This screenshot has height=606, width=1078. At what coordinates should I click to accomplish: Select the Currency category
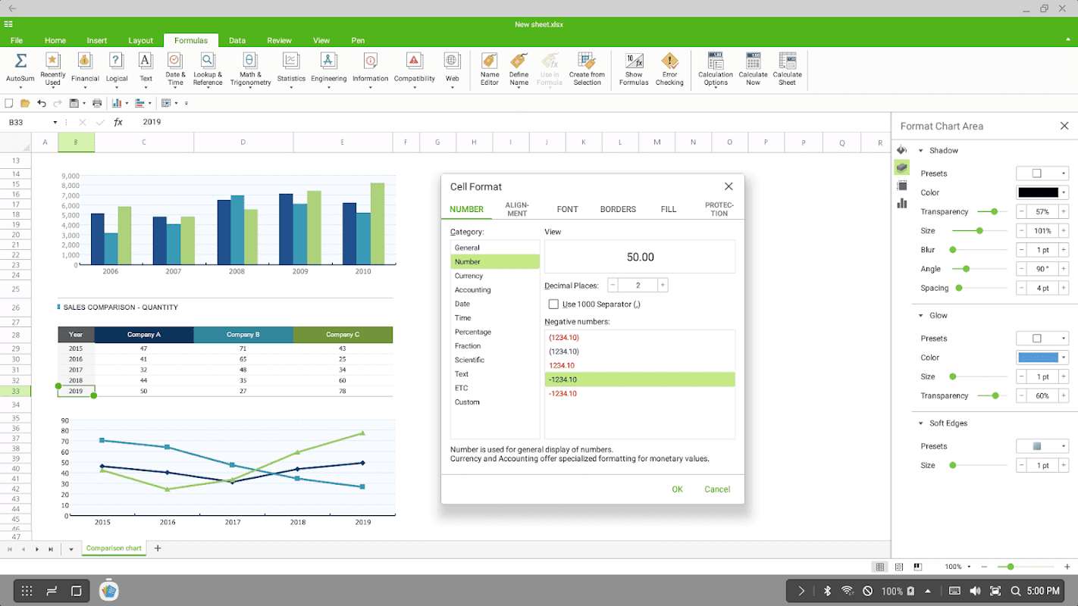[468, 276]
